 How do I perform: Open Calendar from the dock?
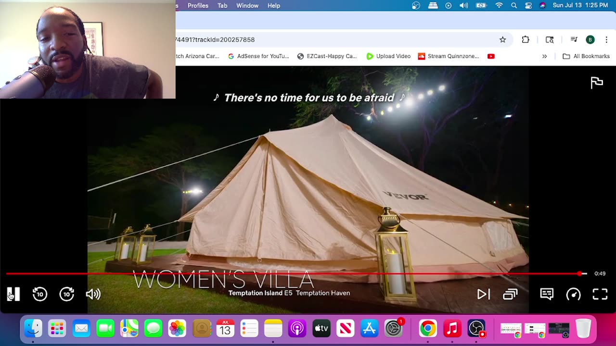click(x=225, y=329)
